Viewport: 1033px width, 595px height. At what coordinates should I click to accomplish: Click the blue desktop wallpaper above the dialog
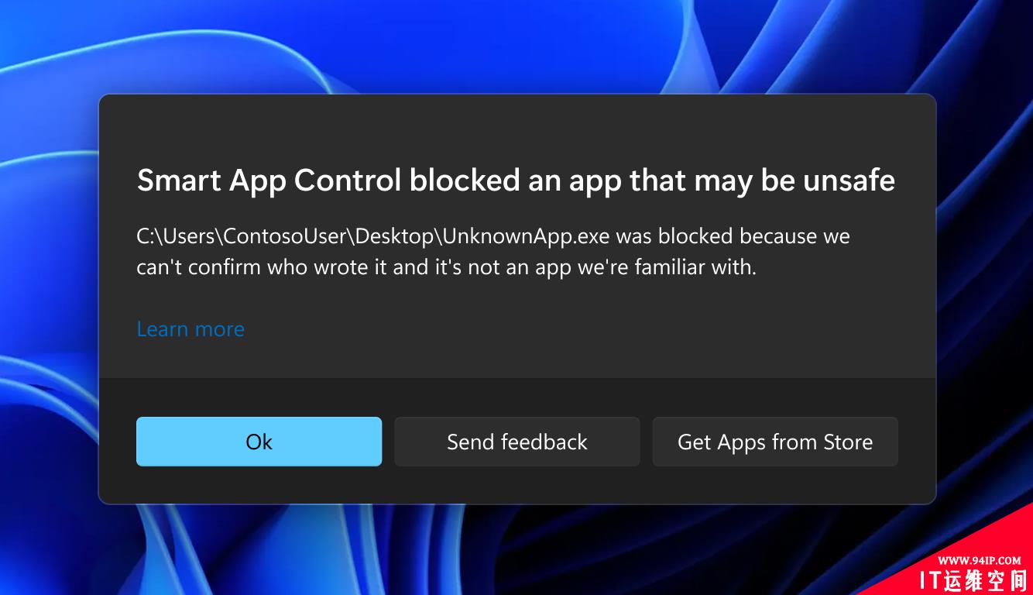516,46
